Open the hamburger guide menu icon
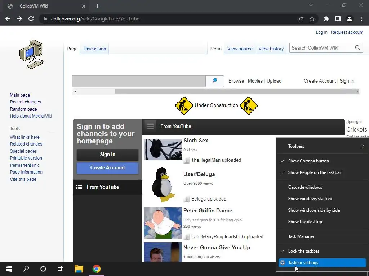The image size is (369, 276). pyautogui.click(x=150, y=126)
